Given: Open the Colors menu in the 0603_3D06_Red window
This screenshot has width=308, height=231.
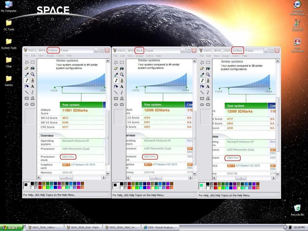Looking at the screenshot, I should pyautogui.click(x=149, y=56).
